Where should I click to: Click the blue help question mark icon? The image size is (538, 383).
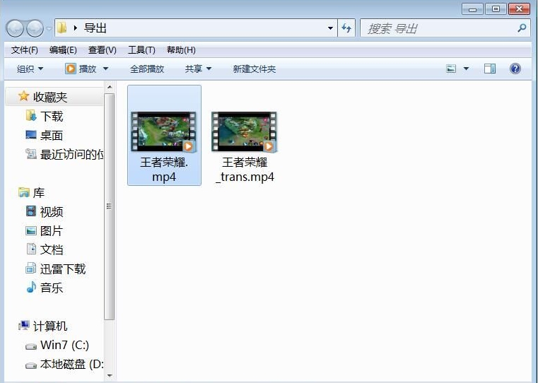click(515, 69)
